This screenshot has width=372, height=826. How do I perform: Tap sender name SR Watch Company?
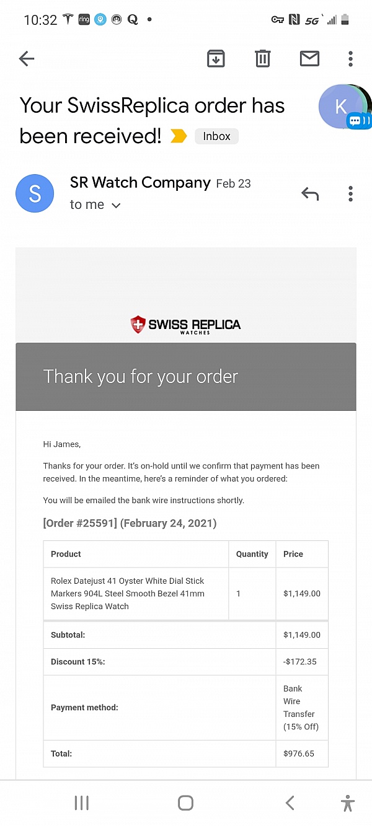(140, 183)
